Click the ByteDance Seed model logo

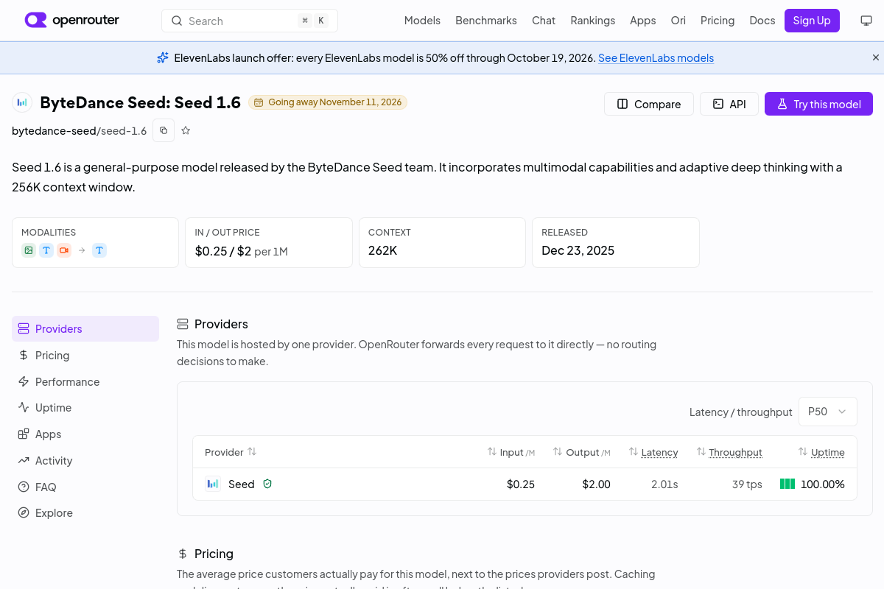pyautogui.click(x=22, y=103)
